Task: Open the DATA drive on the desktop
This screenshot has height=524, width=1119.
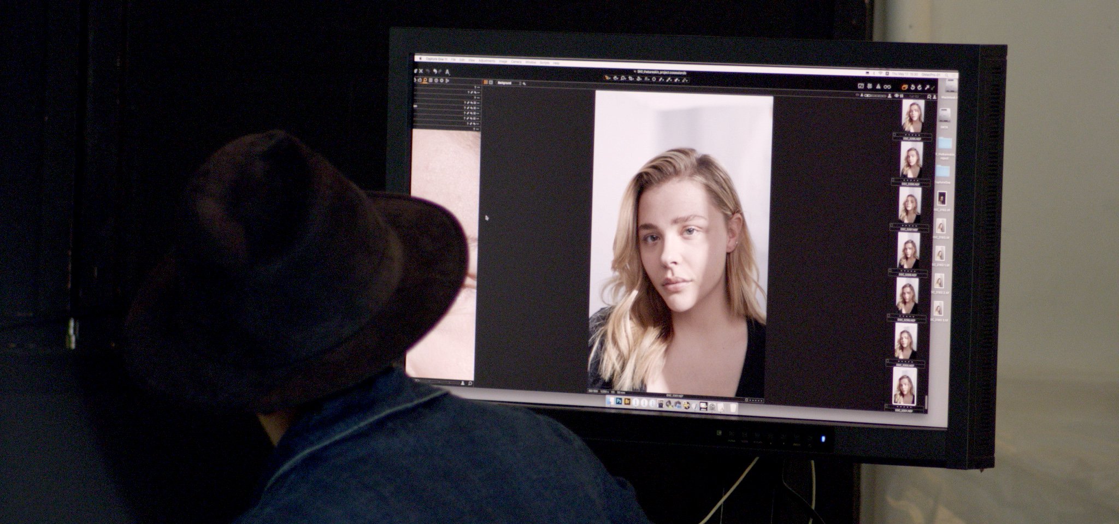Action: tap(945, 115)
